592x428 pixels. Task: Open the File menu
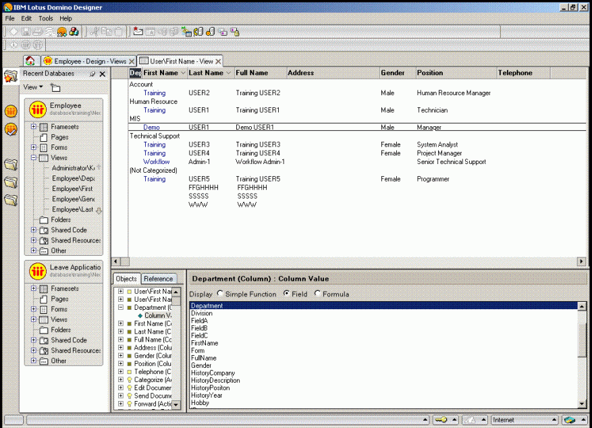[x=10, y=18]
